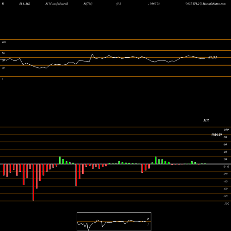Viewport: 231px width, 231px height.
Task: Click the MR axis label -80
Action: tap(225, 196)
